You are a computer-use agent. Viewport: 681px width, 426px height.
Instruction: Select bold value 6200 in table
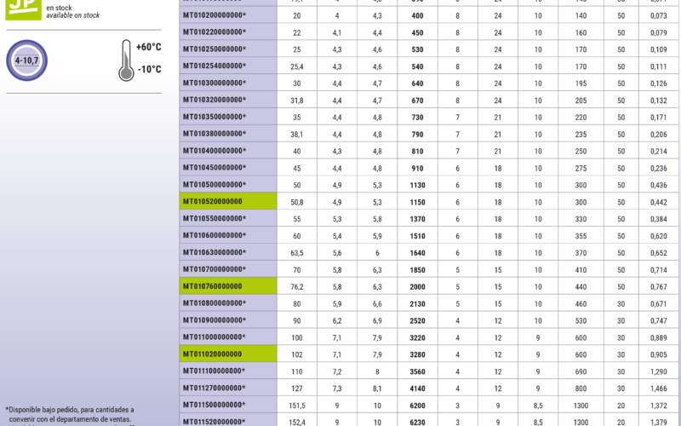pos(417,406)
